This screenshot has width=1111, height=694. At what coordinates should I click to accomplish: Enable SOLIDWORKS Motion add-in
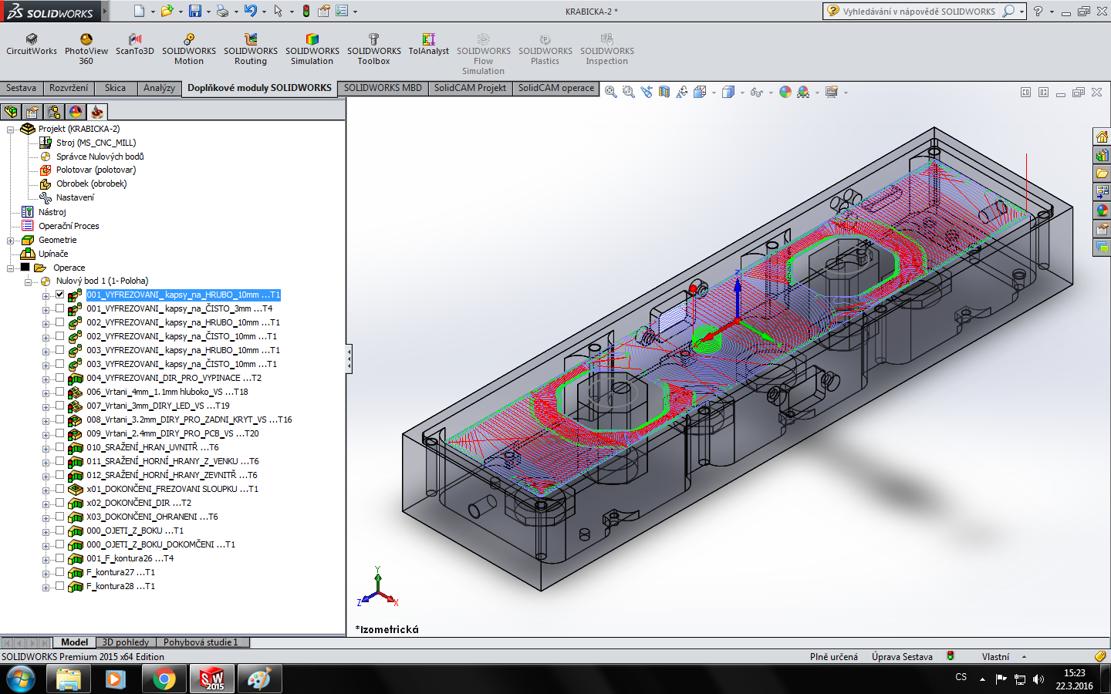click(x=189, y=49)
